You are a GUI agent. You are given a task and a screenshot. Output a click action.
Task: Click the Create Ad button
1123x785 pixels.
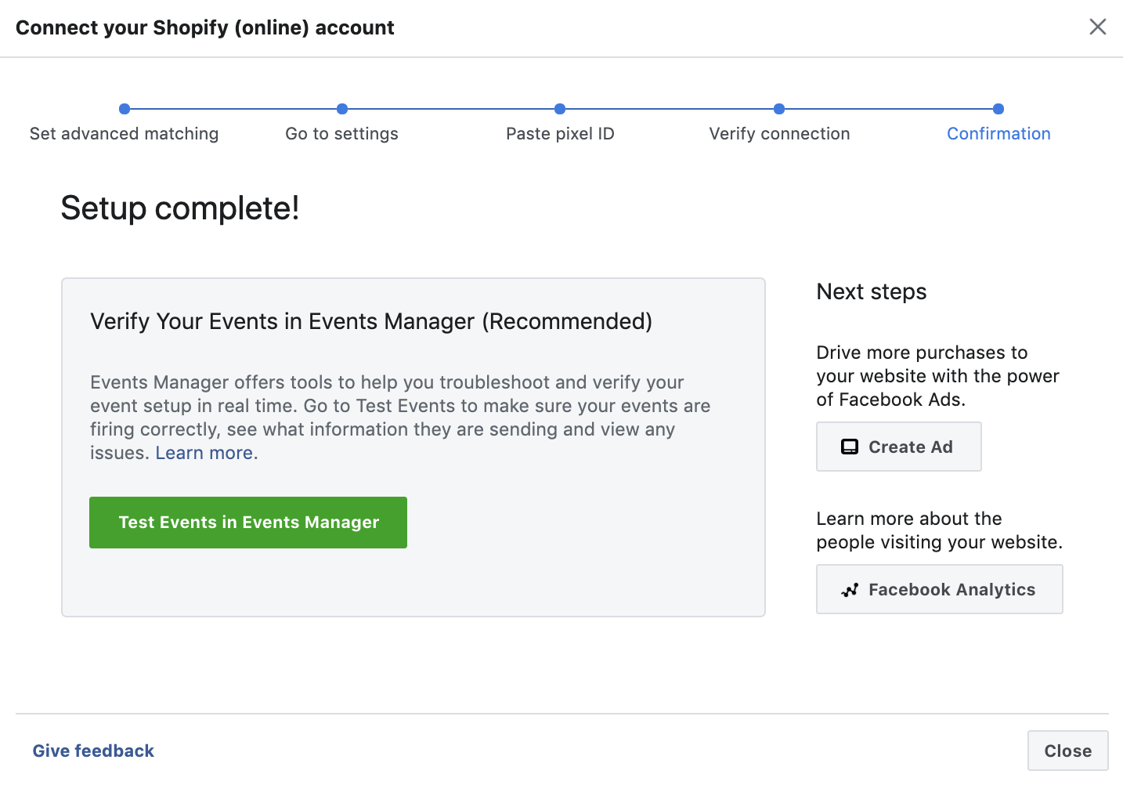(x=898, y=447)
